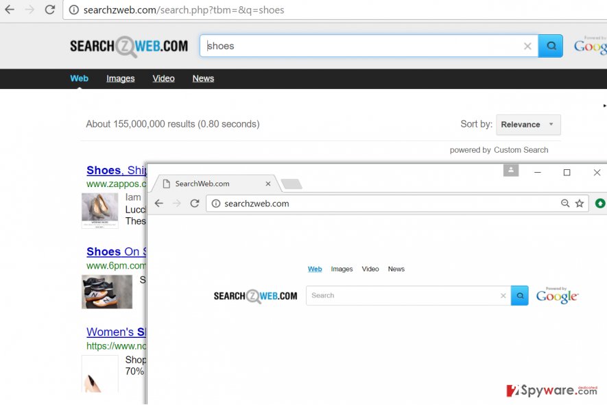
Task: Click back arrow in front browser window
Action: click(x=158, y=204)
